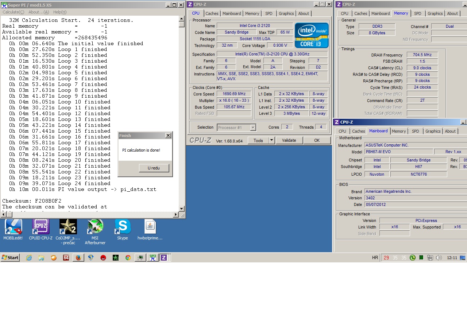
Task: Open the CoD2MP shortcut icon
Action: 68,231
